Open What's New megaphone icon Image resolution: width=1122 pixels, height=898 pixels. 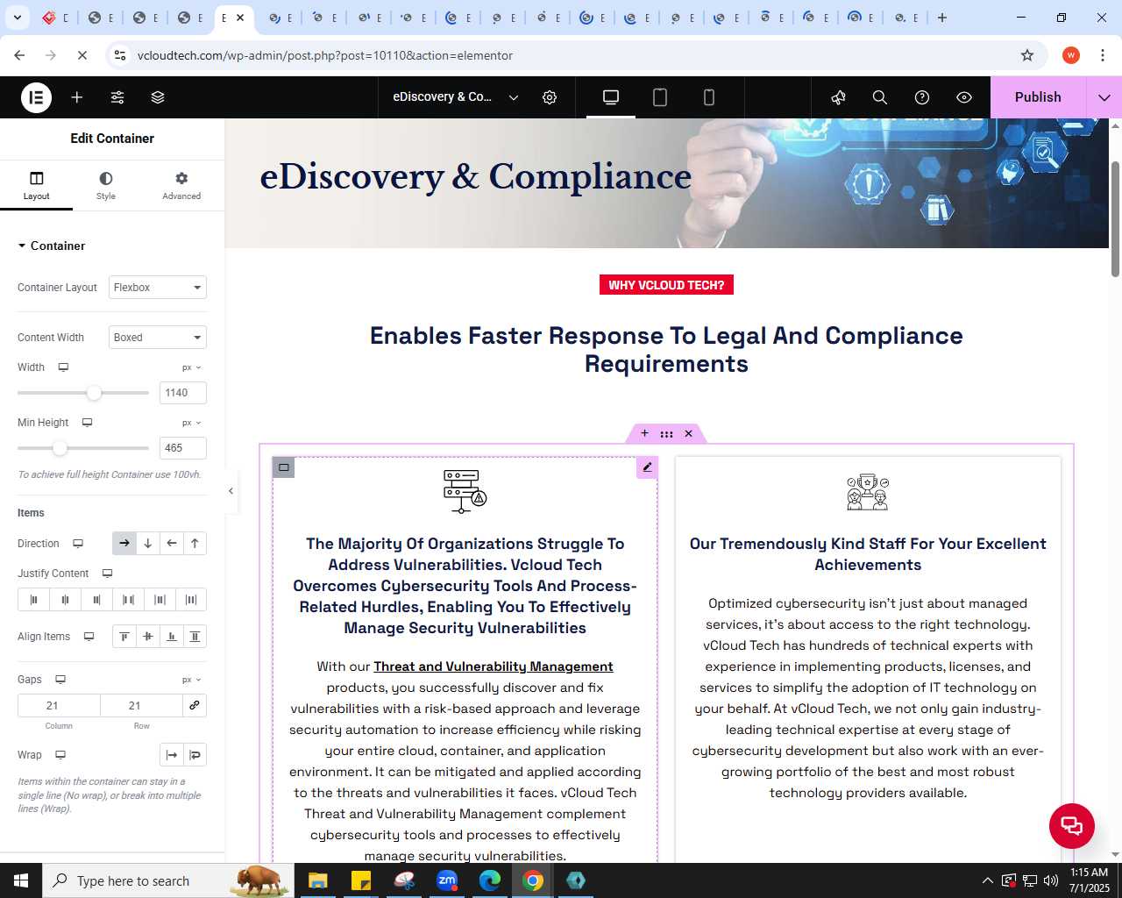pos(838,97)
